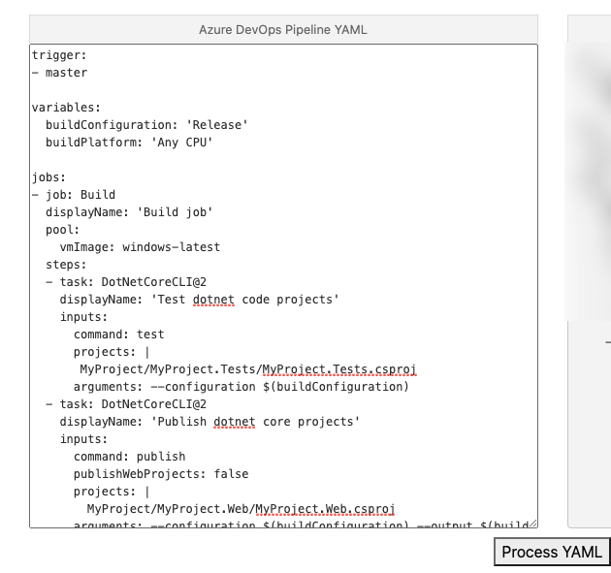The width and height of the screenshot is (611, 573).
Task: Click the Azure DevOps Pipeline YAML header
Action: point(283,30)
